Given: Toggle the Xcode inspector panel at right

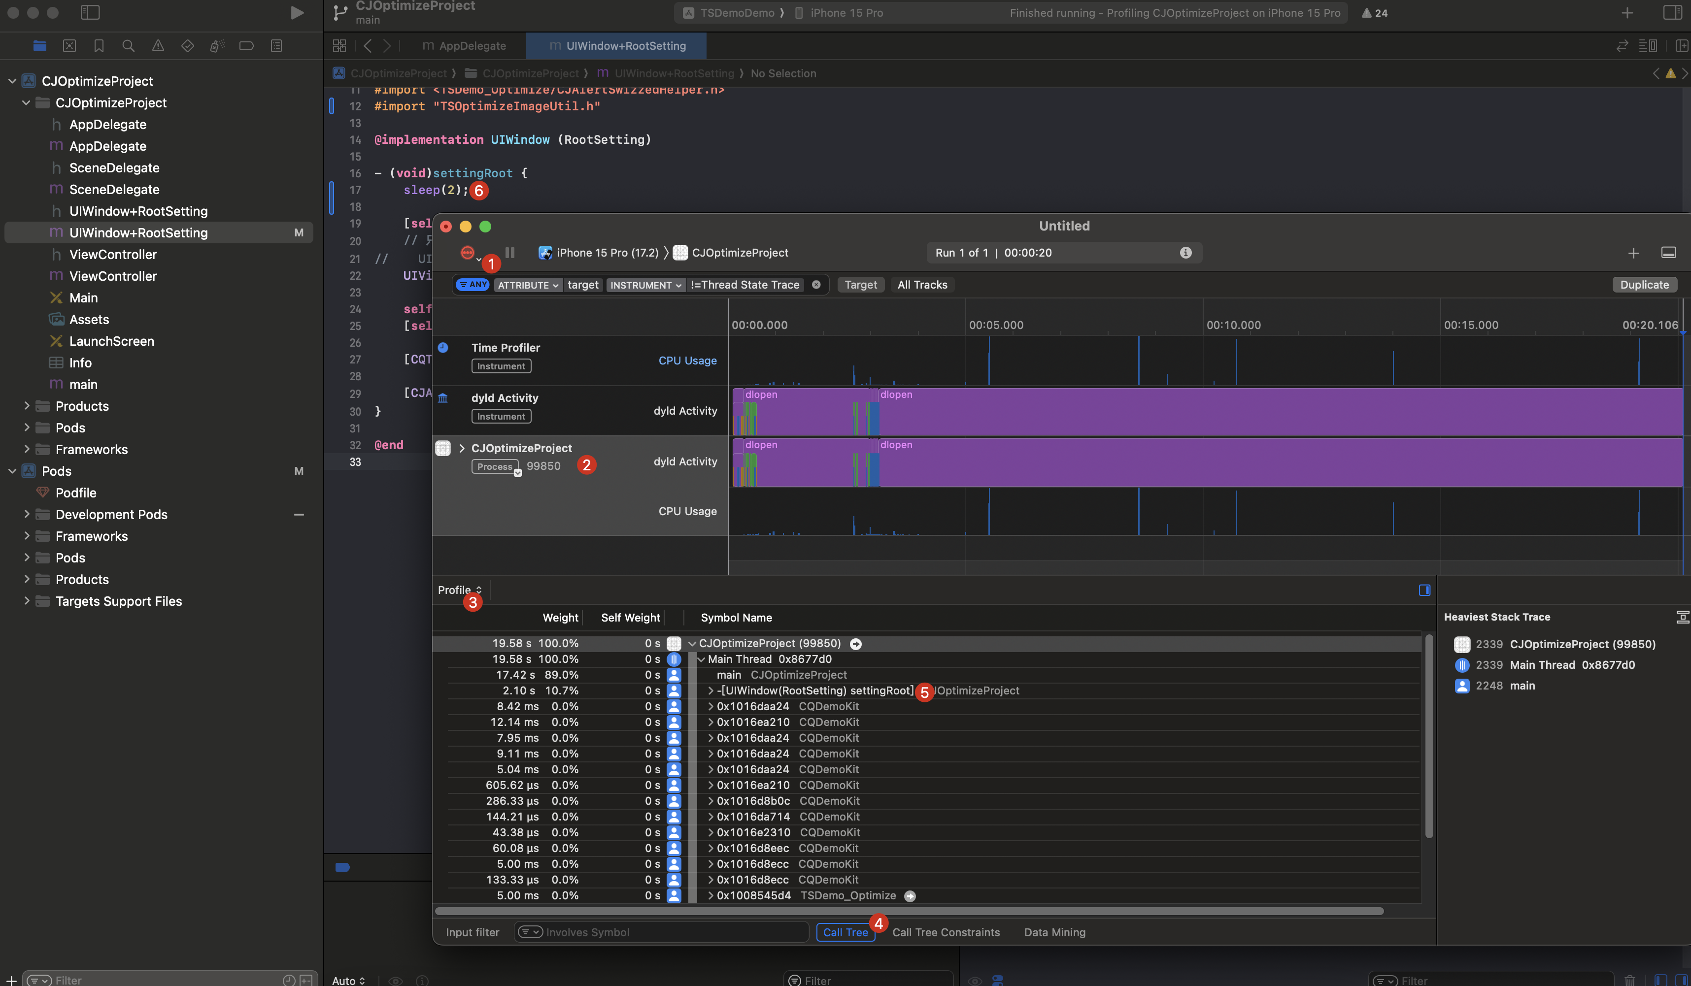Looking at the screenshot, I should pyautogui.click(x=1672, y=13).
